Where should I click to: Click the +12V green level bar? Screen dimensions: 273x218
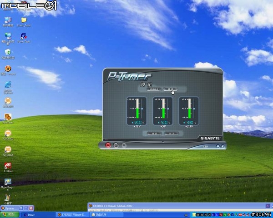[x=137, y=113]
